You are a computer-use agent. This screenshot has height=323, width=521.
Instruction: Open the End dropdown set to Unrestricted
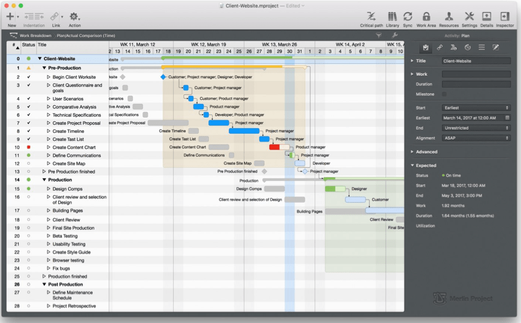click(x=476, y=128)
